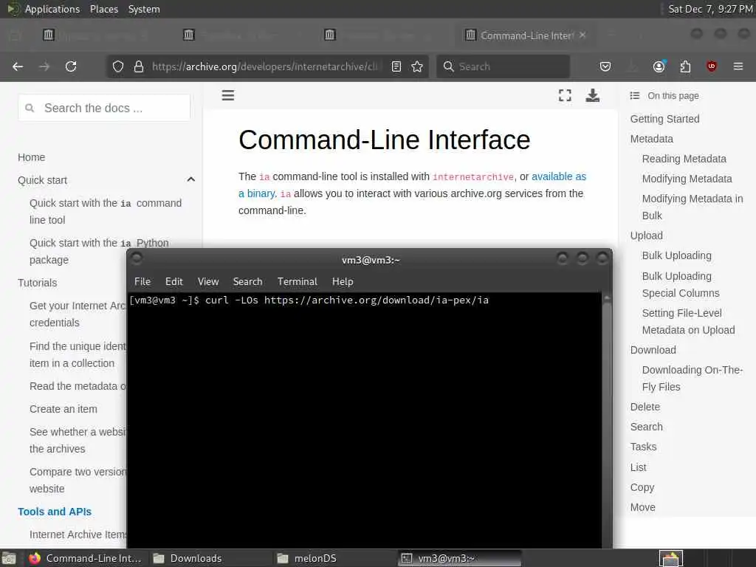Close the Command-Line Interface browser tab

[583, 35]
